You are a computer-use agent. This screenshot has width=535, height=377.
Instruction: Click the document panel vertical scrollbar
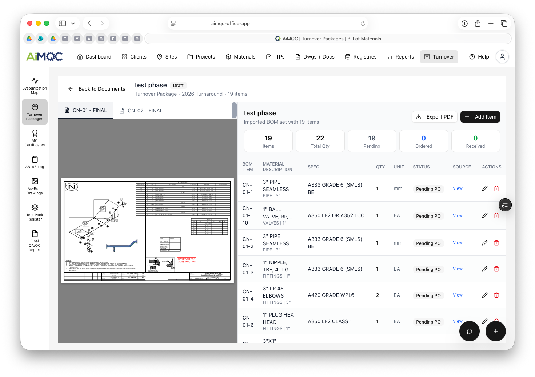(x=234, y=110)
